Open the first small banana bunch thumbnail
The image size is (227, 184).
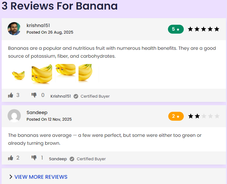[x=18, y=75]
